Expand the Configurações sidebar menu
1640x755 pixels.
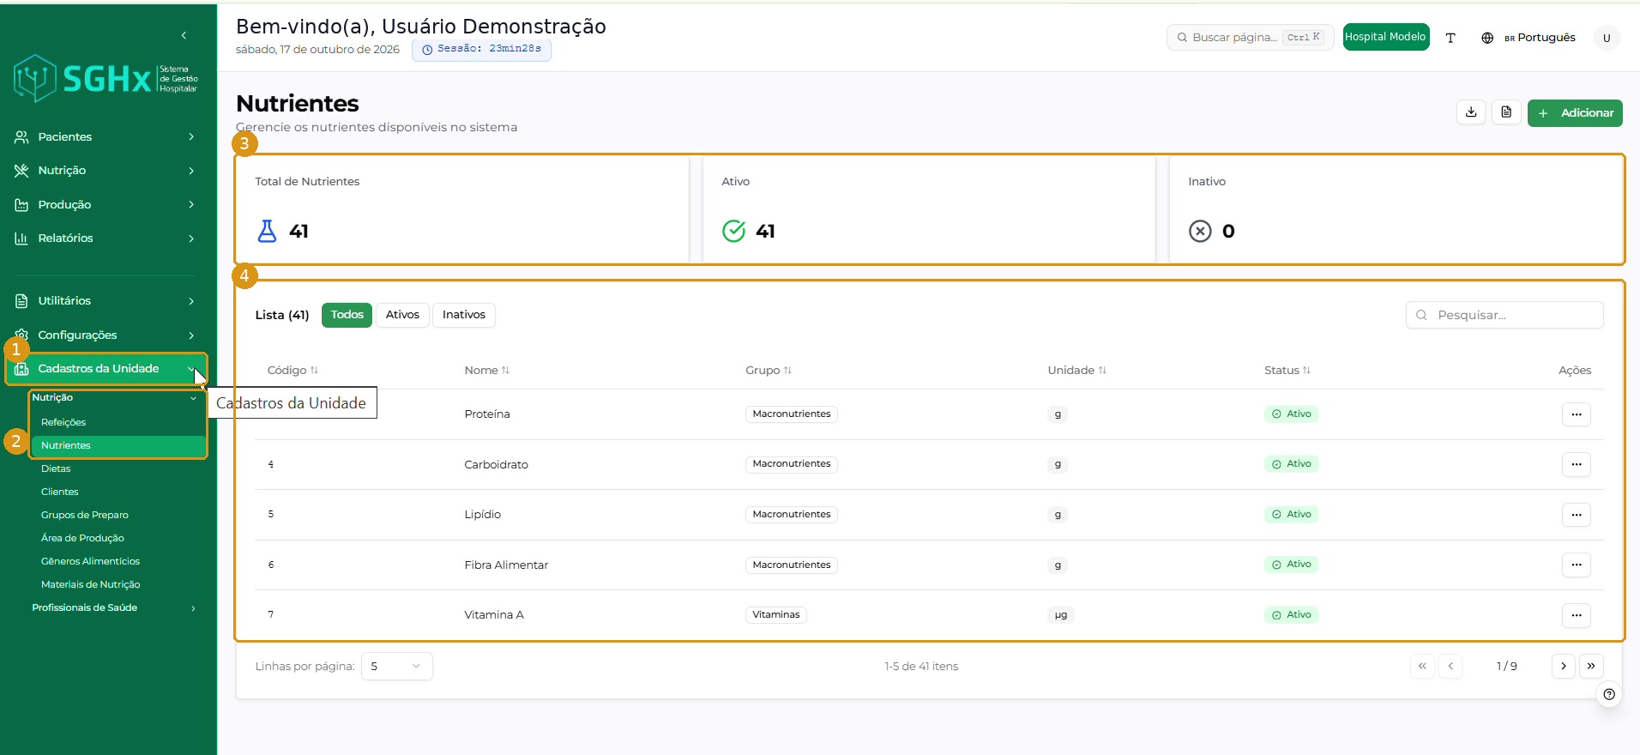tap(105, 335)
